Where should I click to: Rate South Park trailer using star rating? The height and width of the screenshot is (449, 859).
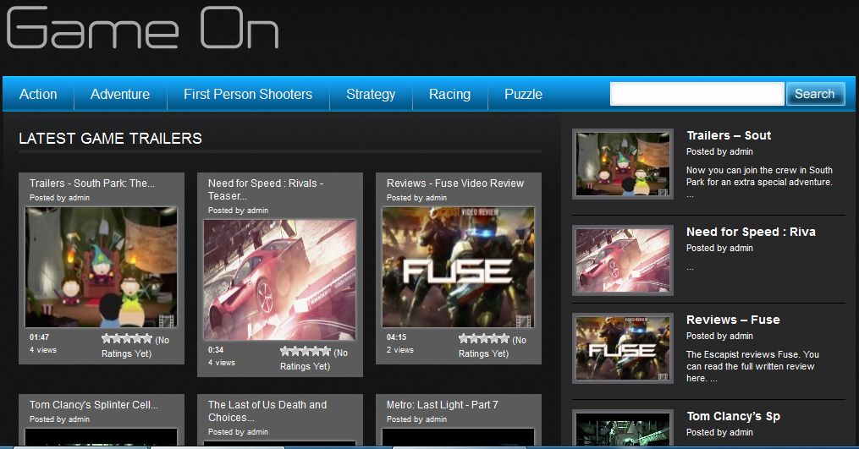pos(127,338)
